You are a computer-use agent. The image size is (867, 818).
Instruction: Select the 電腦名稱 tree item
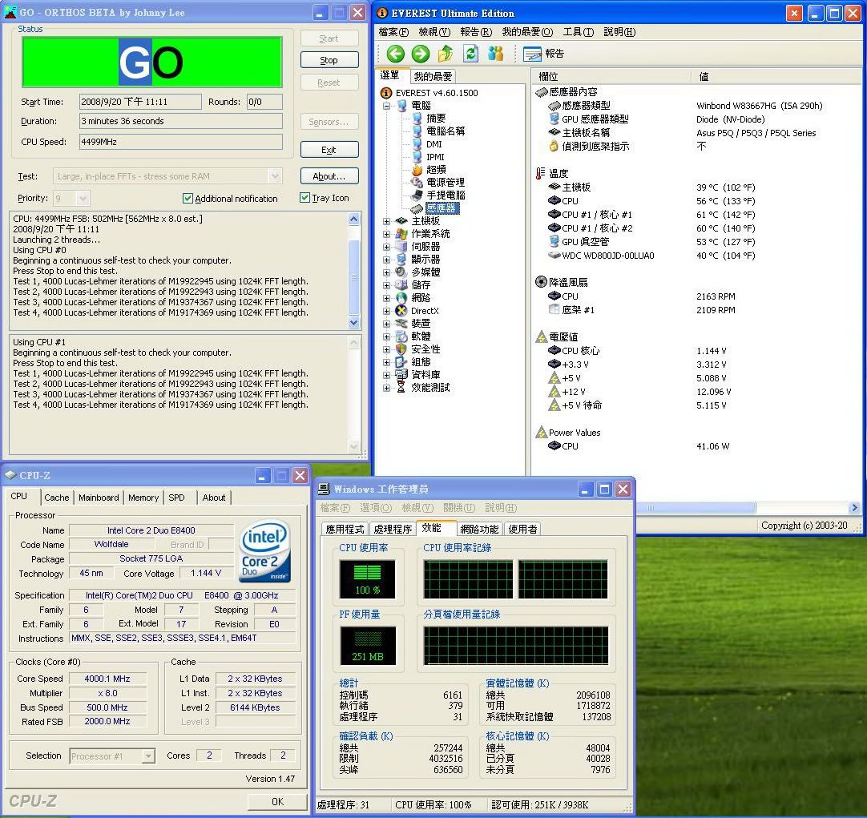[445, 131]
